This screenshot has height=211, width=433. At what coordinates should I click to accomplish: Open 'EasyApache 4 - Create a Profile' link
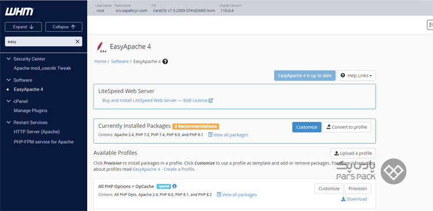[163, 169]
